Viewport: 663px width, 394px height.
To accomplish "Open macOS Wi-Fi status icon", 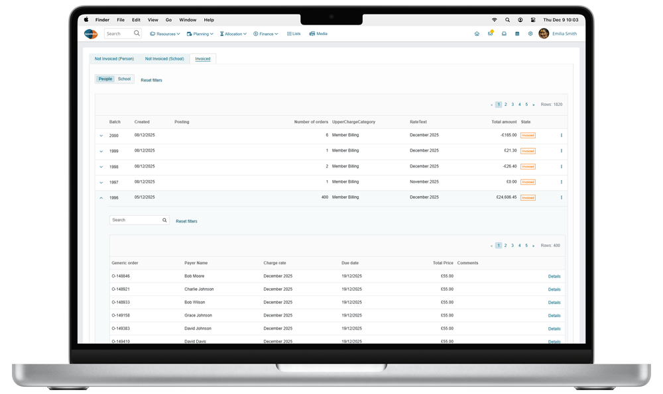I will [495, 20].
